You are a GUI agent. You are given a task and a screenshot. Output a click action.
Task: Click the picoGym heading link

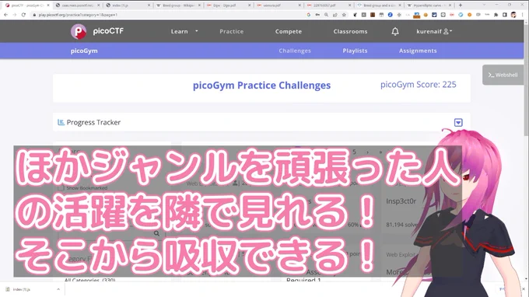point(84,51)
